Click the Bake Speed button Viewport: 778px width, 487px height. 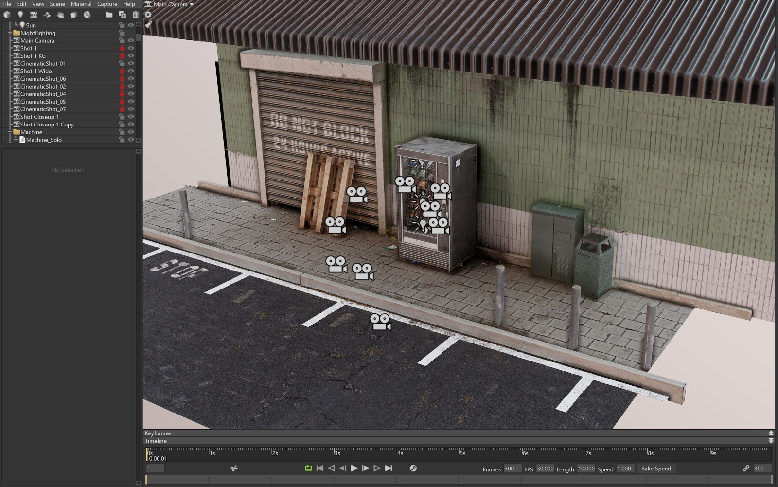click(x=655, y=469)
